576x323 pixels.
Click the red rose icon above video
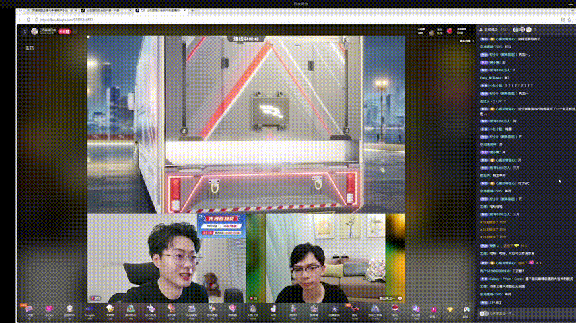[x=449, y=32]
